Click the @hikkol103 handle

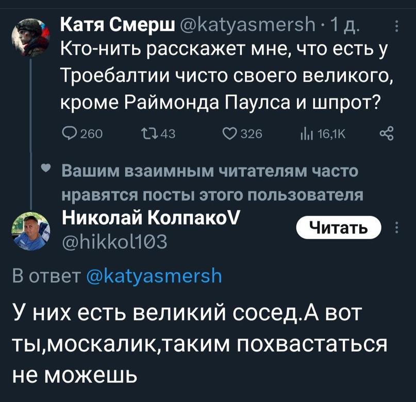(113, 241)
